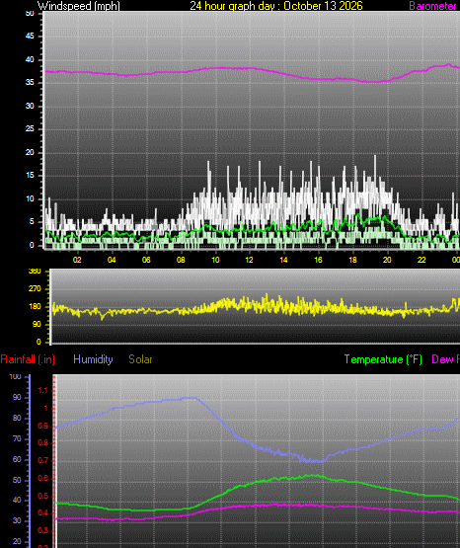Click the 14 hour time axis label

[x=283, y=260]
